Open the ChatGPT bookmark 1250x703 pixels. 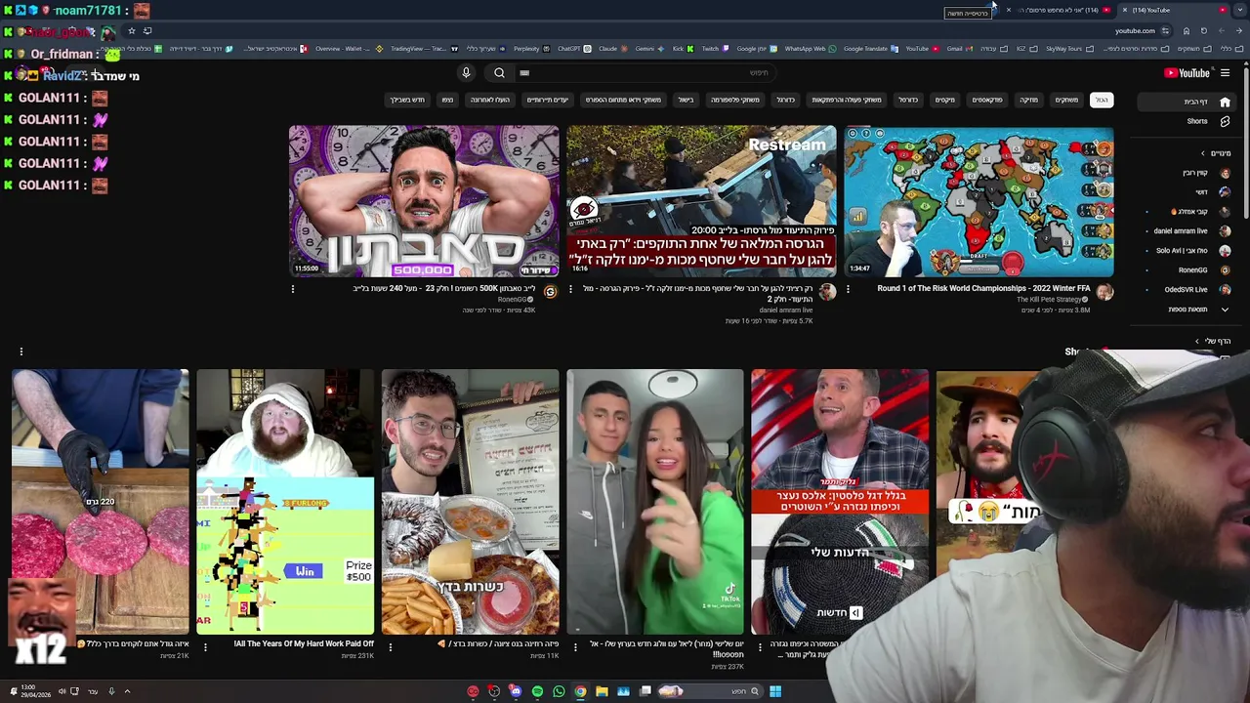coord(573,49)
